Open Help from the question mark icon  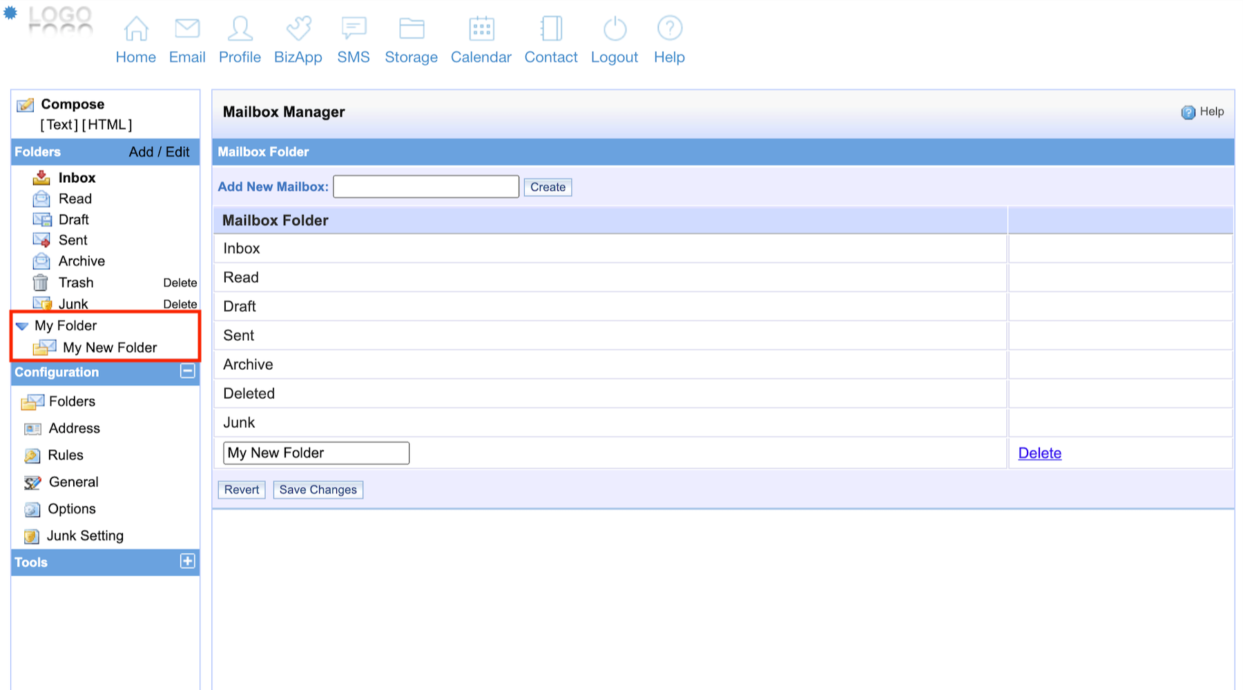click(x=669, y=29)
